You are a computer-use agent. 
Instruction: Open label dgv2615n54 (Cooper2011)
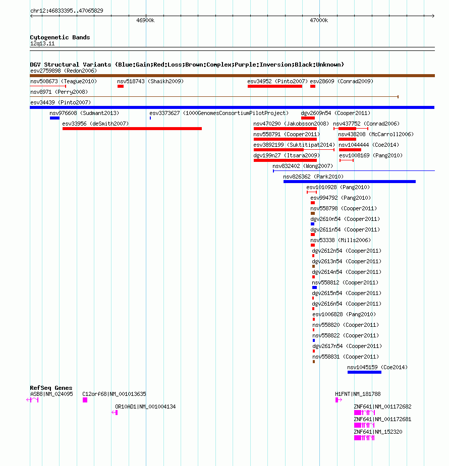click(347, 293)
